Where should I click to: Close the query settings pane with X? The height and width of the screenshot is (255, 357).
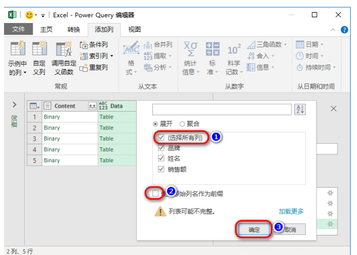click(x=333, y=109)
